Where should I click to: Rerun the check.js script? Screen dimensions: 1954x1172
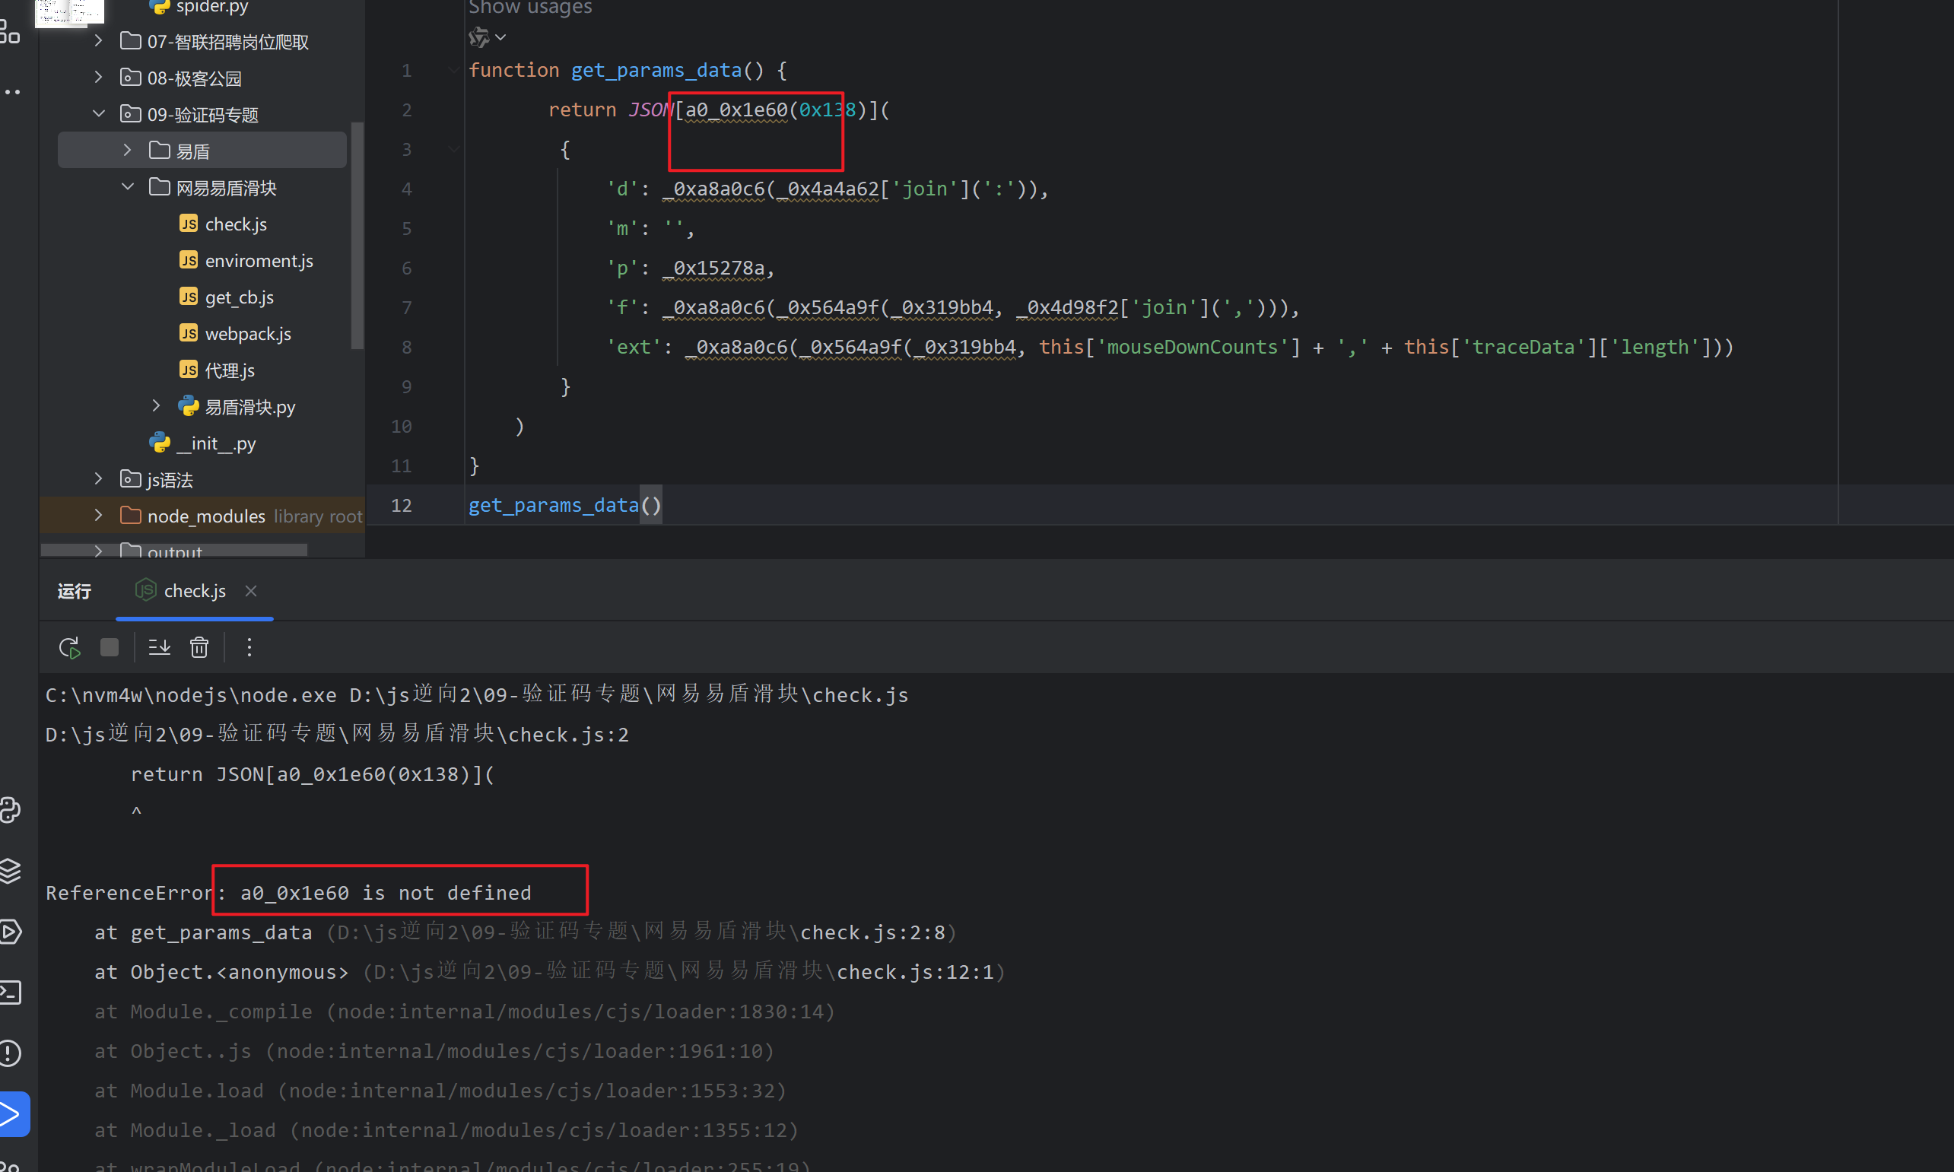pyautogui.click(x=69, y=647)
